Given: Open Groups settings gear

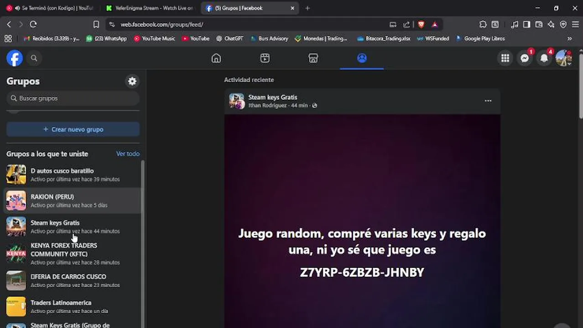Looking at the screenshot, I should pos(132,81).
